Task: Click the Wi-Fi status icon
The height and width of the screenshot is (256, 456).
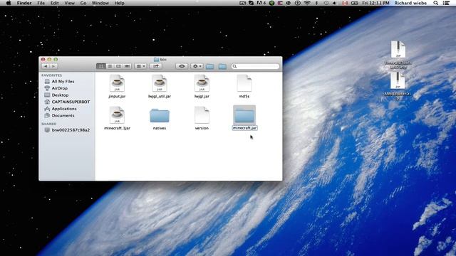Action: tap(307, 3)
